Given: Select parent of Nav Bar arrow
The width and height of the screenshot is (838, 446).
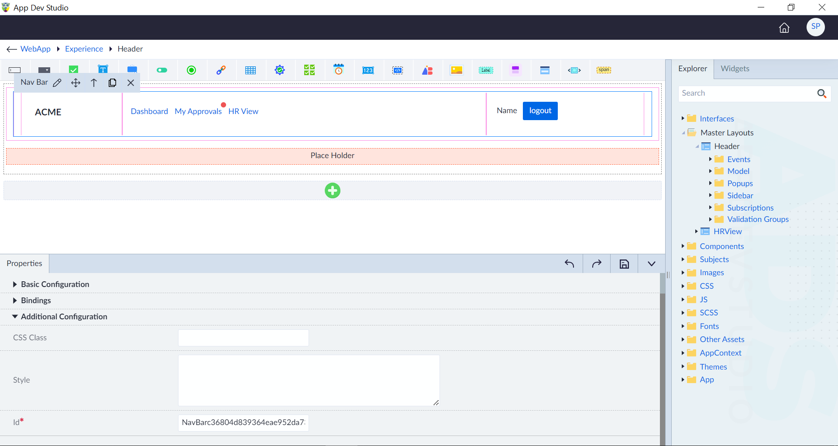Looking at the screenshot, I should pos(94,83).
